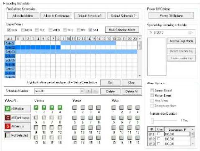200x151 pixels.
Task: Open the Schedule Number dropdown
Action: [82, 91]
